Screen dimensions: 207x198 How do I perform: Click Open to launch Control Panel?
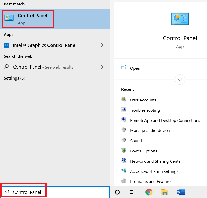[135, 68]
